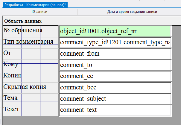Click the comment_to field
181x125 pixels.
pos(115,65)
